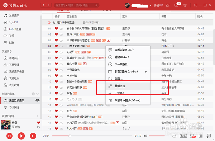Open 下载管理

11,65
